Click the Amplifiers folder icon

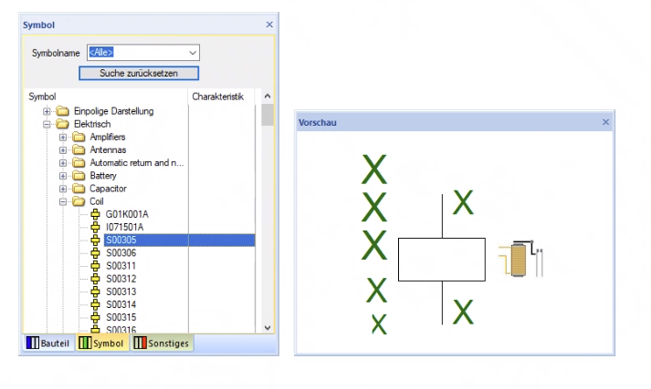[x=79, y=137]
